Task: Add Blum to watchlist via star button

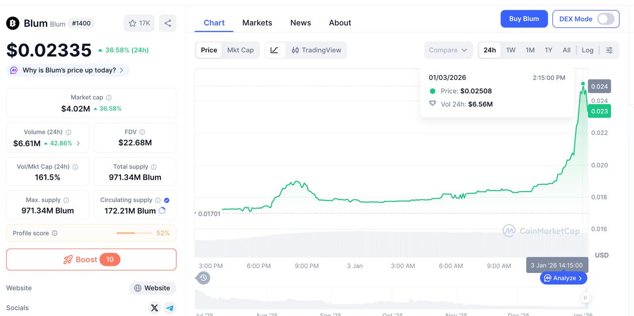Action: [x=139, y=23]
